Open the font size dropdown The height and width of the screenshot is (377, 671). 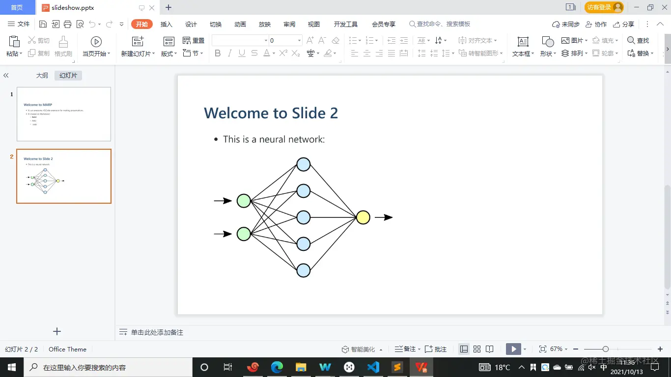(x=299, y=40)
